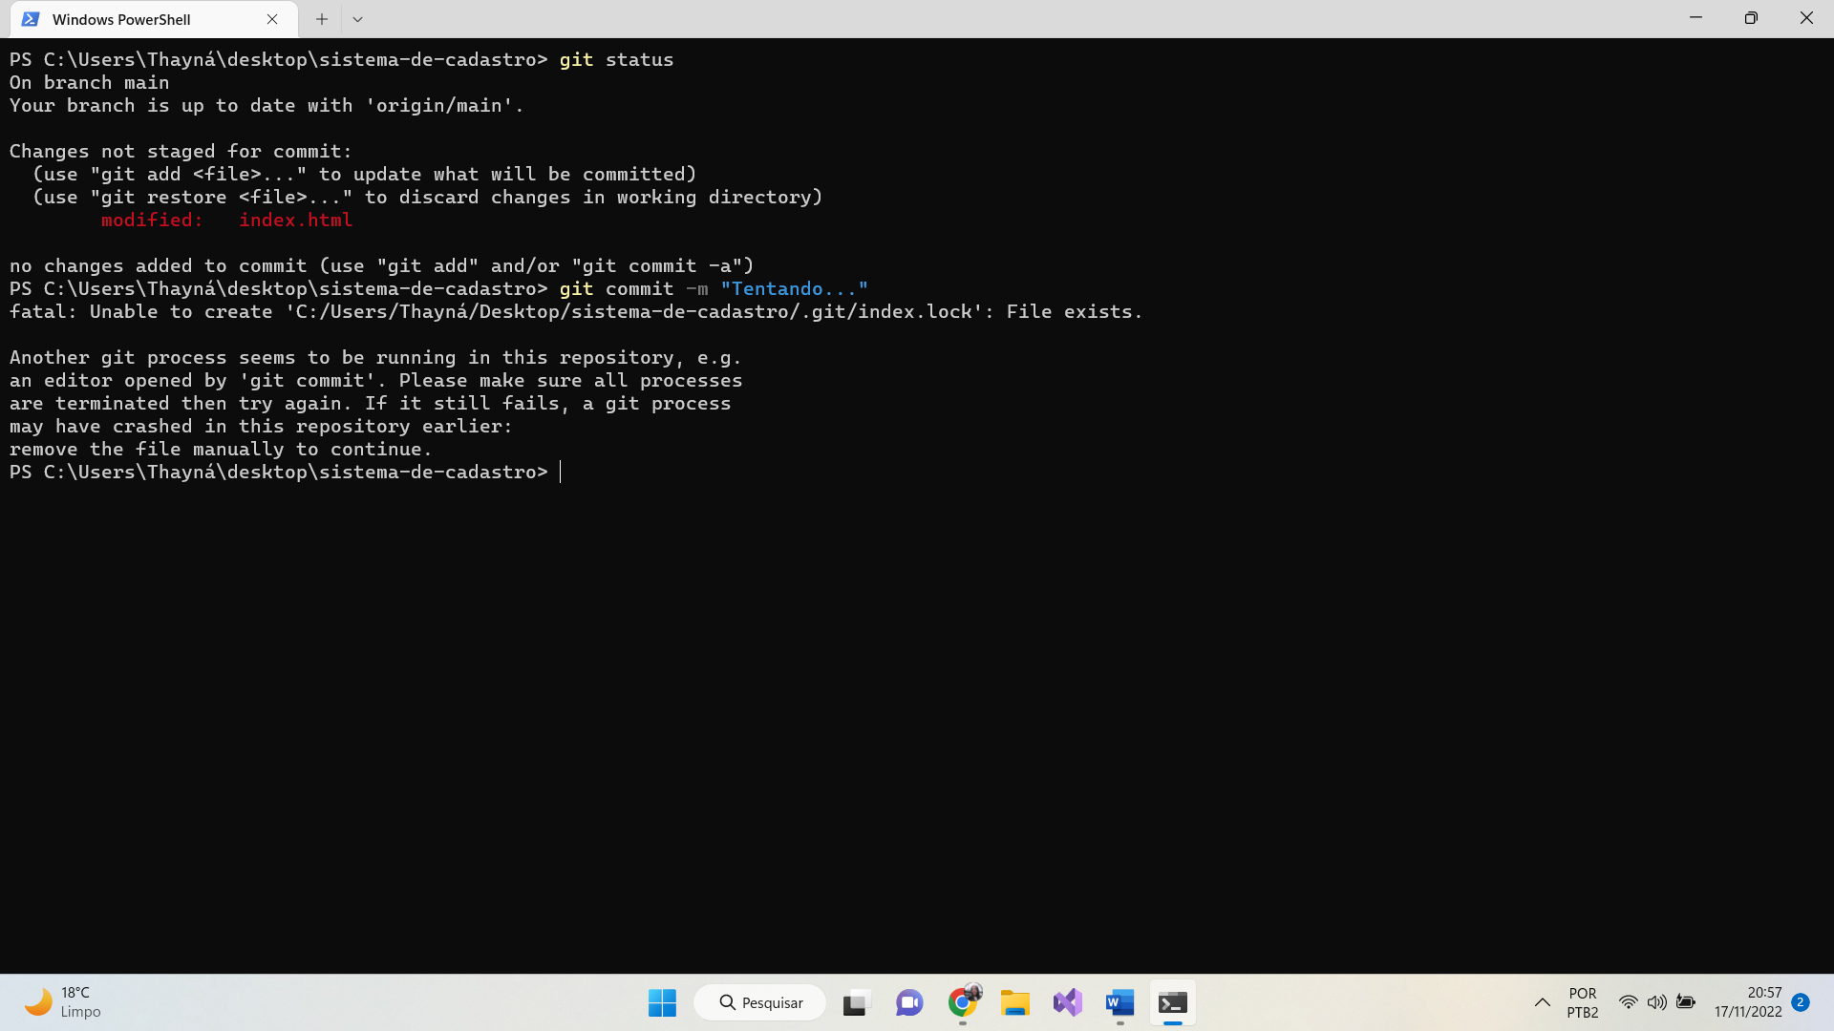
Task: Click the Terminal taskbar icon
Action: [1172, 1002]
